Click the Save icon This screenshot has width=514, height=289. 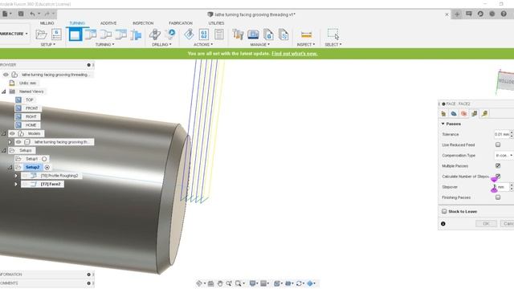[21, 14]
